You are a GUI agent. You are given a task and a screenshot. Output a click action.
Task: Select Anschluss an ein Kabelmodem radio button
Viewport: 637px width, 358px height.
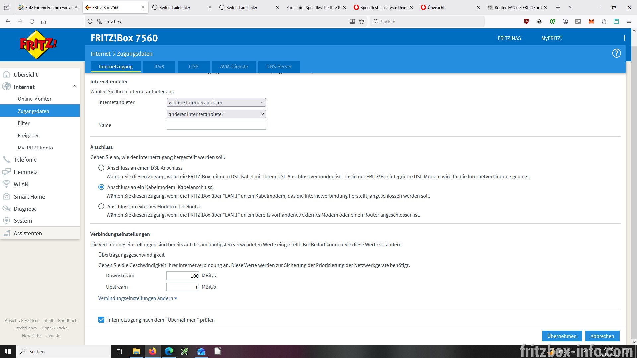pyautogui.click(x=101, y=187)
